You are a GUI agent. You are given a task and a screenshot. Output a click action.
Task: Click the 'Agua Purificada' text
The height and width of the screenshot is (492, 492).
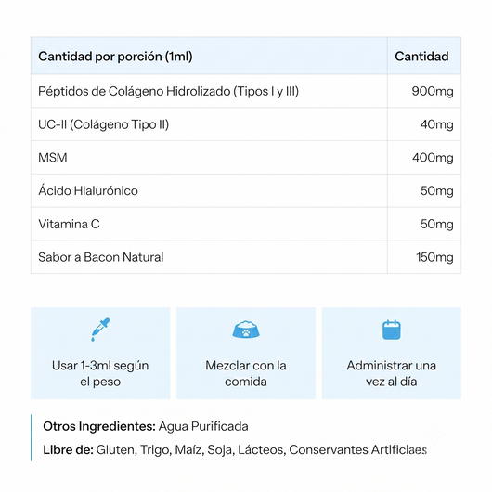(203, 426)
